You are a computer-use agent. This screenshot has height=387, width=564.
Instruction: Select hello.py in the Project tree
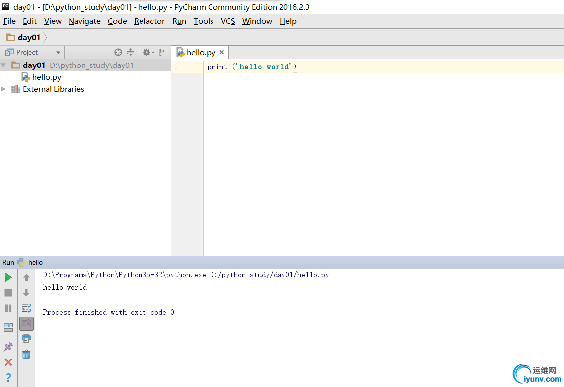pos(41,77)
